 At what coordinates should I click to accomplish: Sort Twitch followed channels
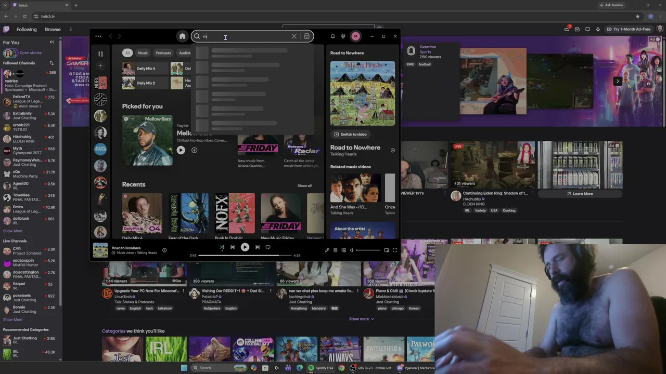coord(52,63)
